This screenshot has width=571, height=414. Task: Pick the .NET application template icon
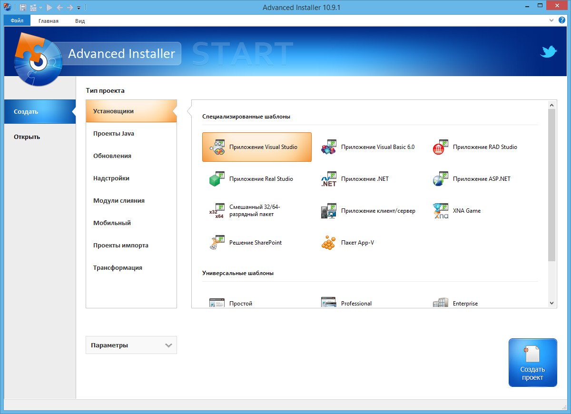click(328, 179)
